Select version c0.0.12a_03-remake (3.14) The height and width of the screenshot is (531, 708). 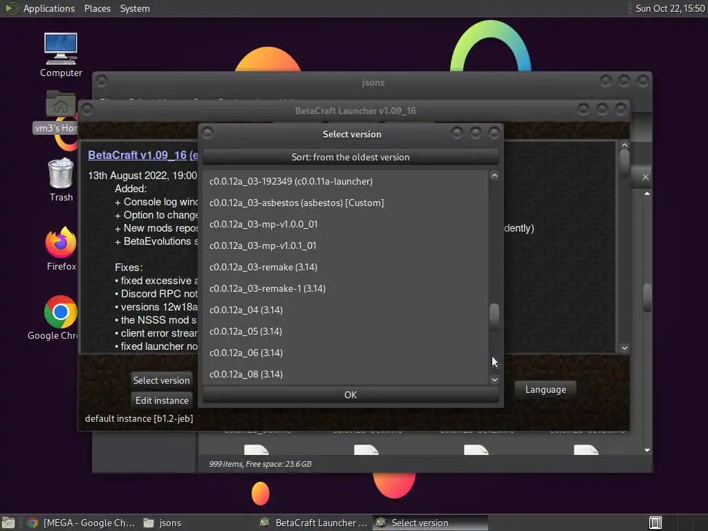pyautogui.click(x=346, y=268)
